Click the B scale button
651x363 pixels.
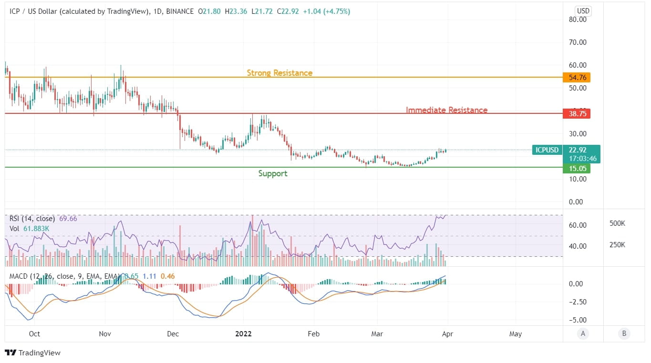[624, 334]
